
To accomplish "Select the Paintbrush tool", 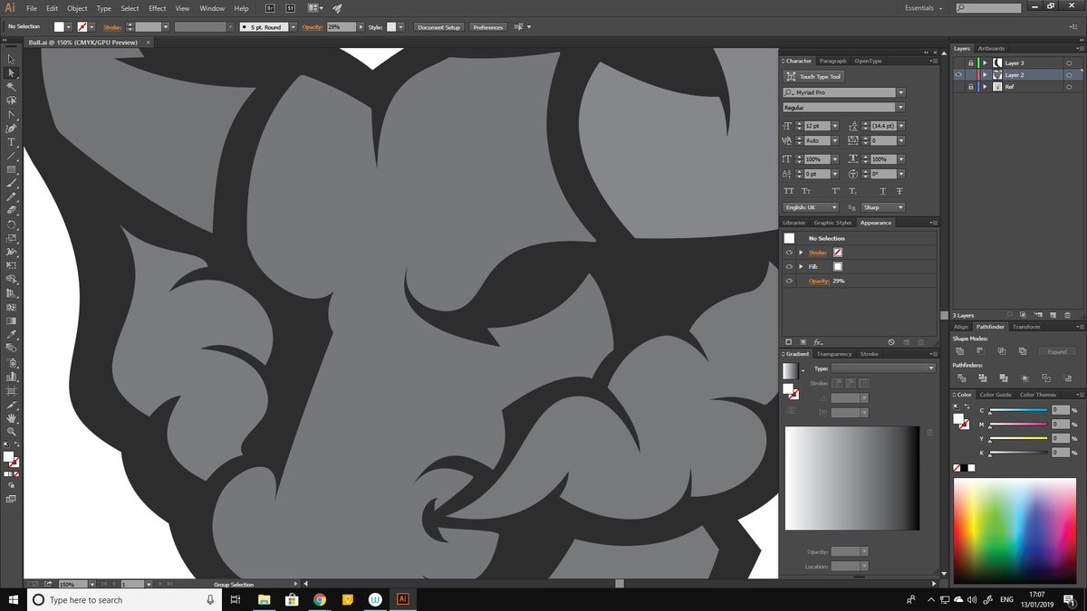I will coord(12,183).
